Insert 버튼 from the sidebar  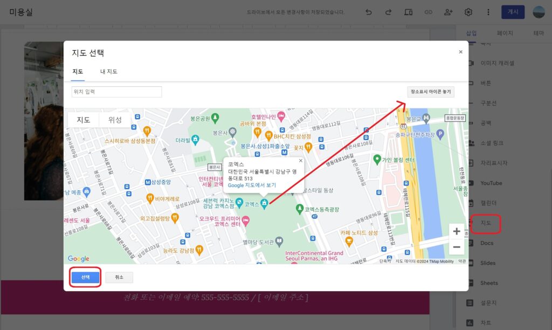tap(486, 83)
